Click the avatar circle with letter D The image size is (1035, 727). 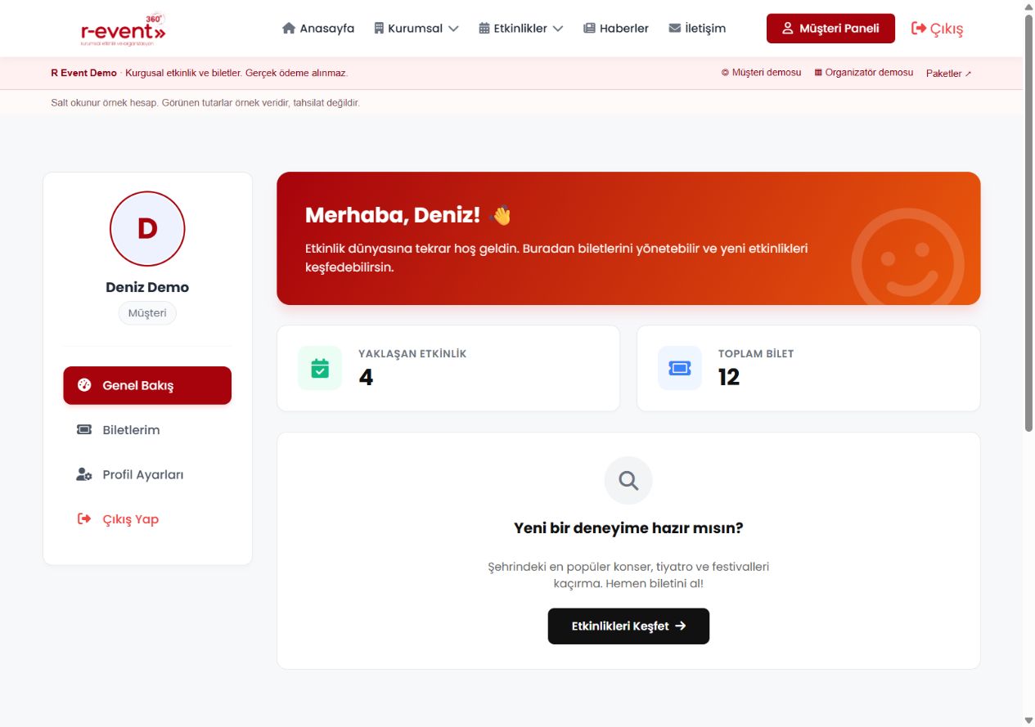click(x=147, y=229)
